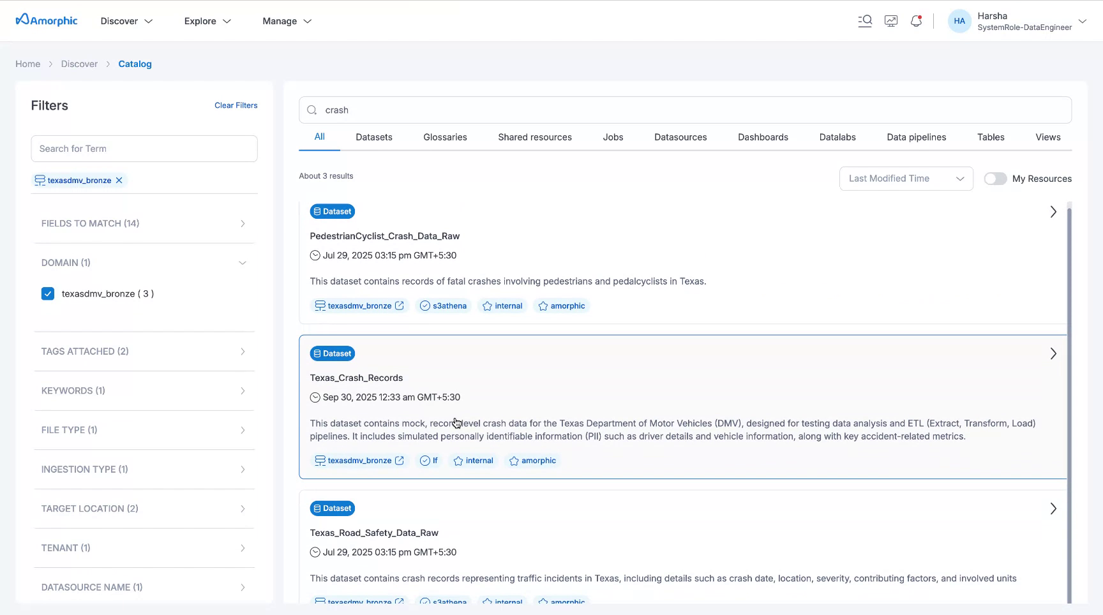Toggle the My Resources switch
Viewport: 1103px width, 615px height.
tap(995, 179)
